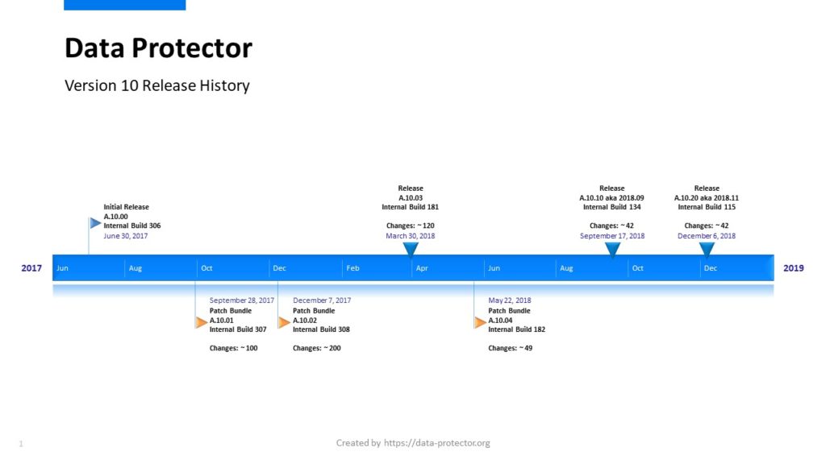Click the blue accent rectangle above the title
The height and width of the screenshot is (464, 826).
[x=124, y=5]
